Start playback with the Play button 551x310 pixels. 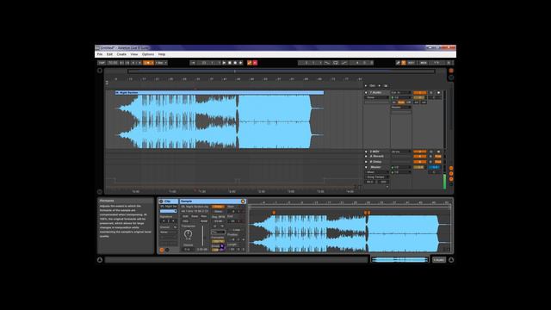224,63
